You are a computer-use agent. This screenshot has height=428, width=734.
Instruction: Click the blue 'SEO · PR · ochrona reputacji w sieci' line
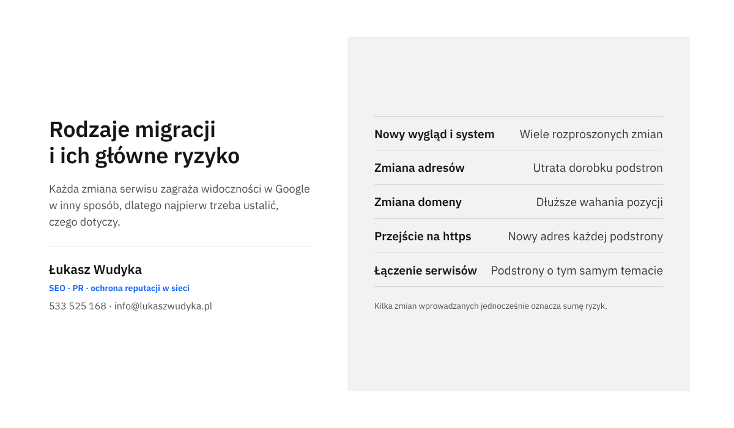119,288
